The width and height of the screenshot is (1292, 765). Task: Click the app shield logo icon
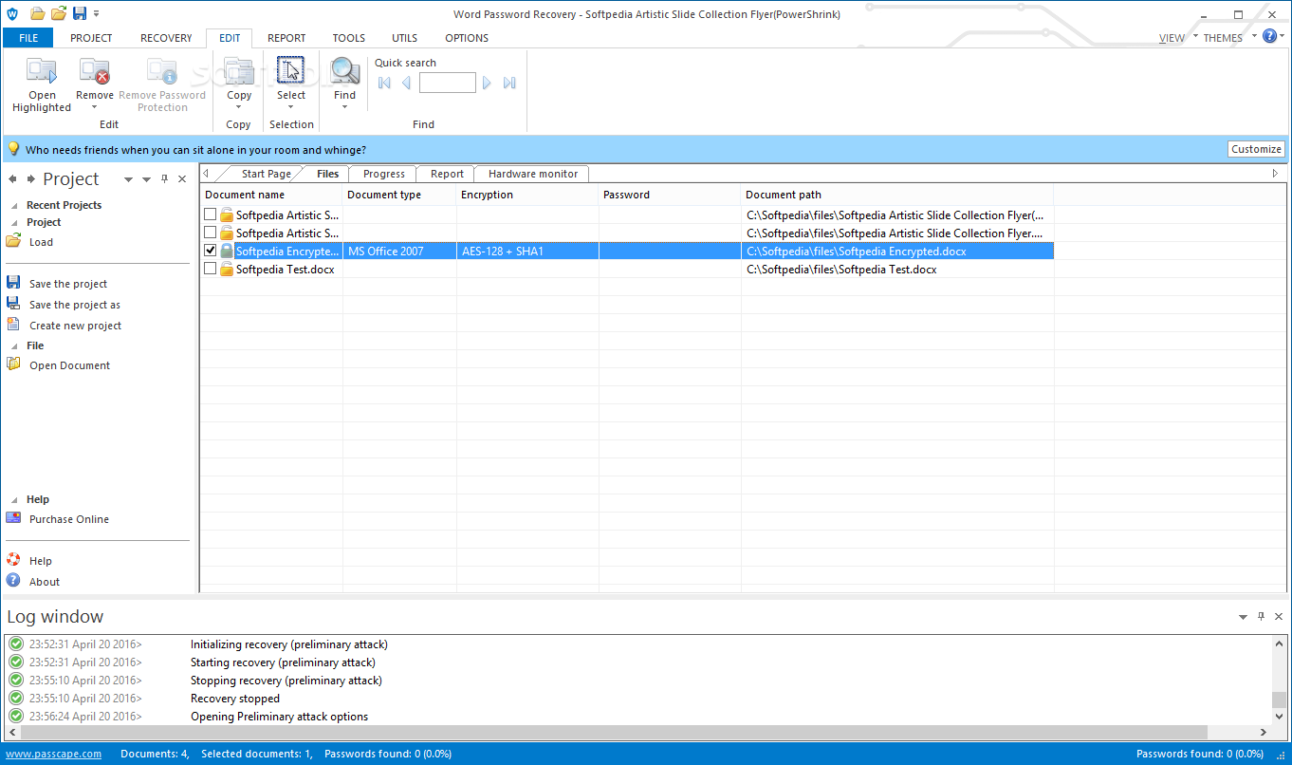[x=12, y=13]
